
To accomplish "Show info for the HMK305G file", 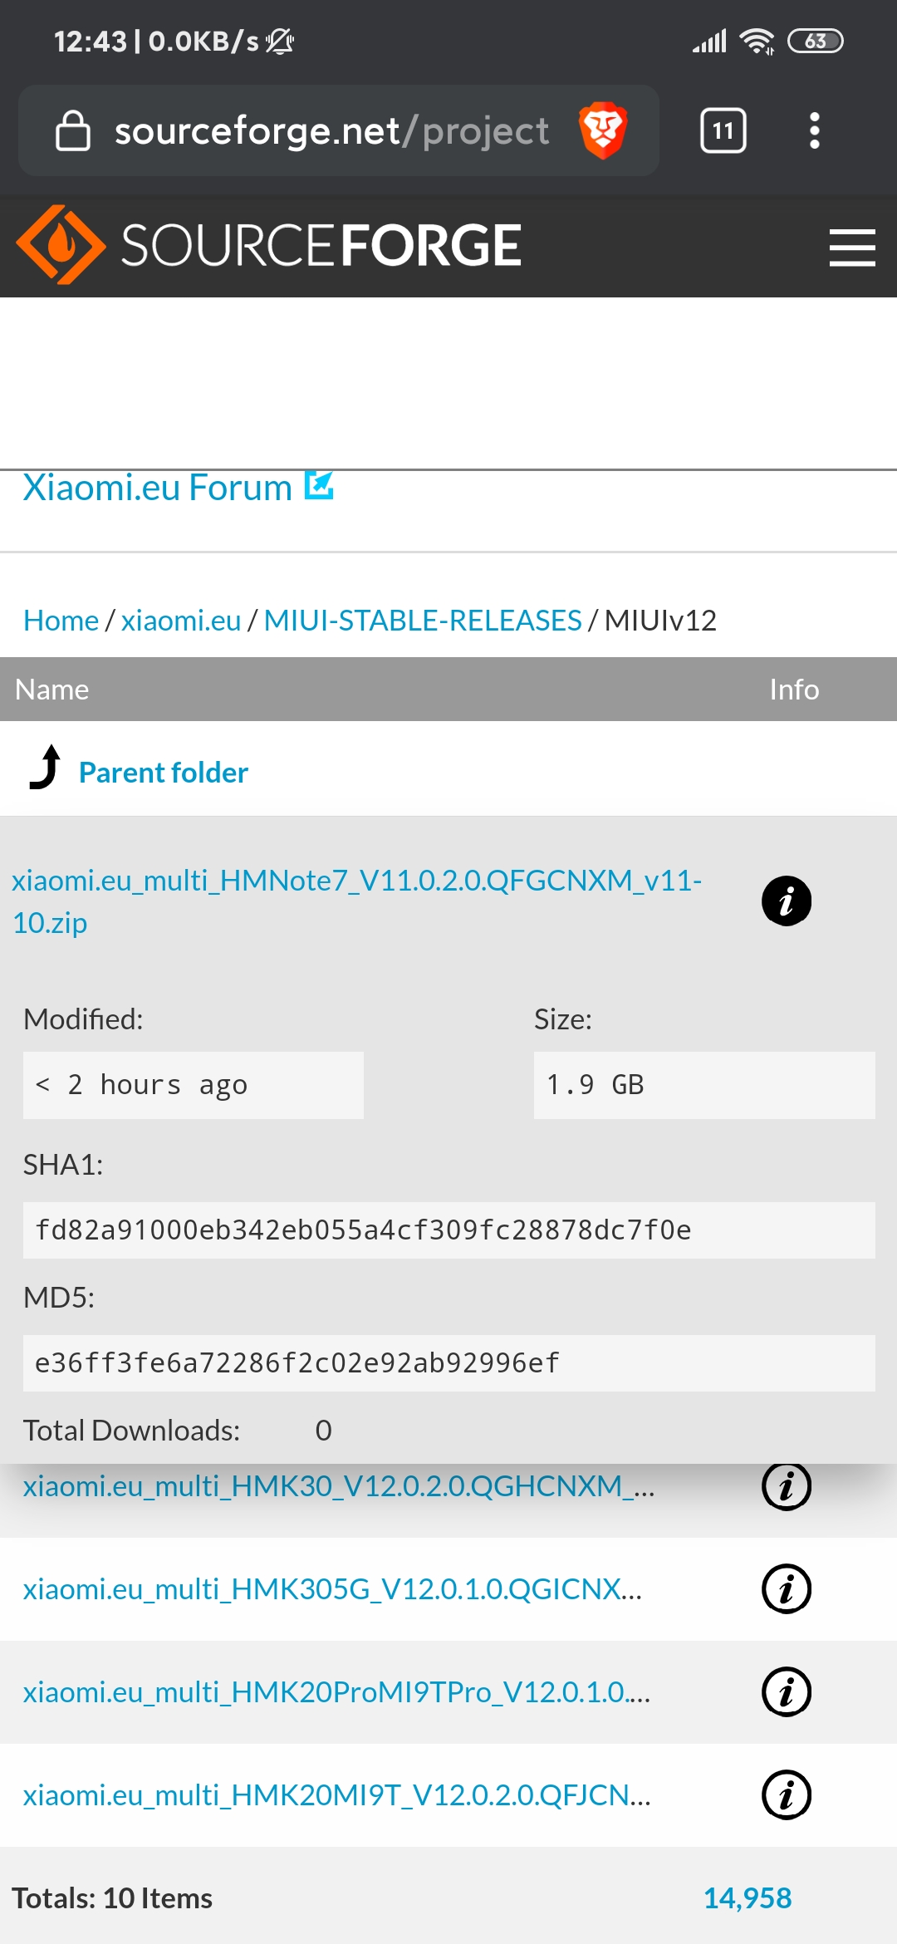I will tap(786, 1588).
